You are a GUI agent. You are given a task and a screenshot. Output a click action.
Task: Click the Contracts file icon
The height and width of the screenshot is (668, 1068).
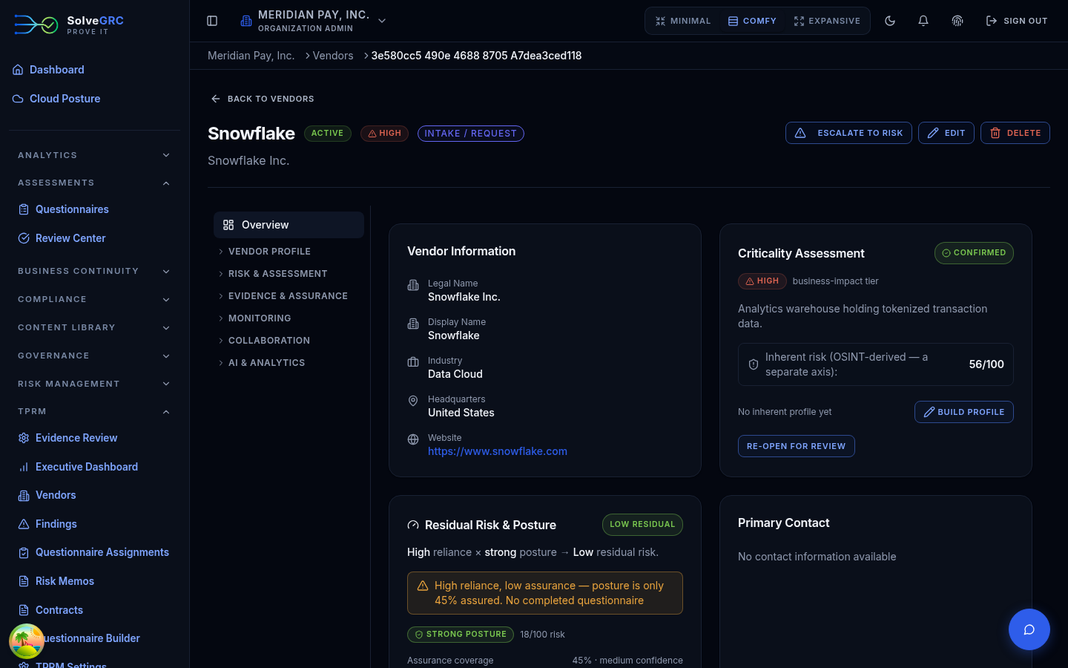24,610
